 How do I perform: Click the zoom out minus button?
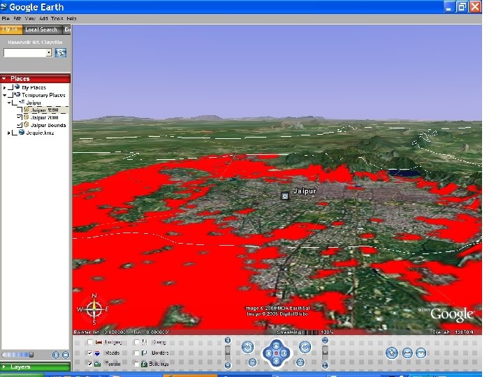tap(228, 365)
